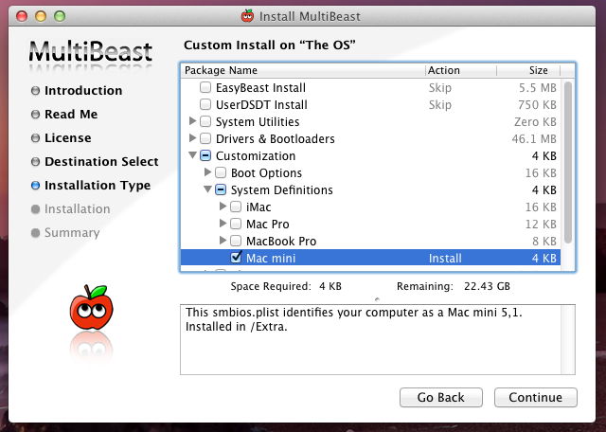The width and height of the screenshot is (606, 432).
Task: Select the Destination Select step label
Action: [x=101, y=162]
